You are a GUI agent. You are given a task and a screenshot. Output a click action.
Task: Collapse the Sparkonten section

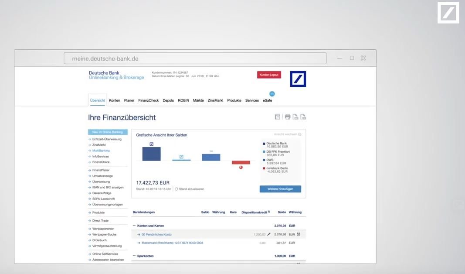[134, 256]
